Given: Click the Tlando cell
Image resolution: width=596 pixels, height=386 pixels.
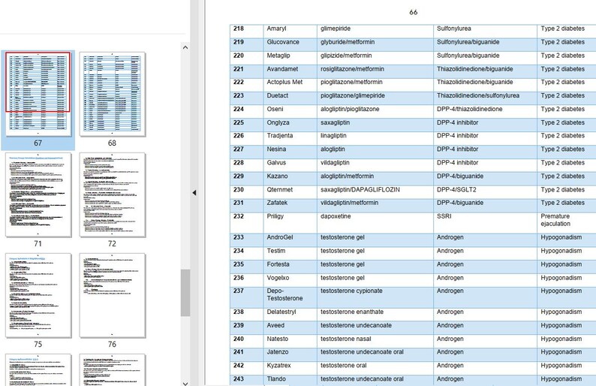Looking at the screenshot, I should [290, 381].
